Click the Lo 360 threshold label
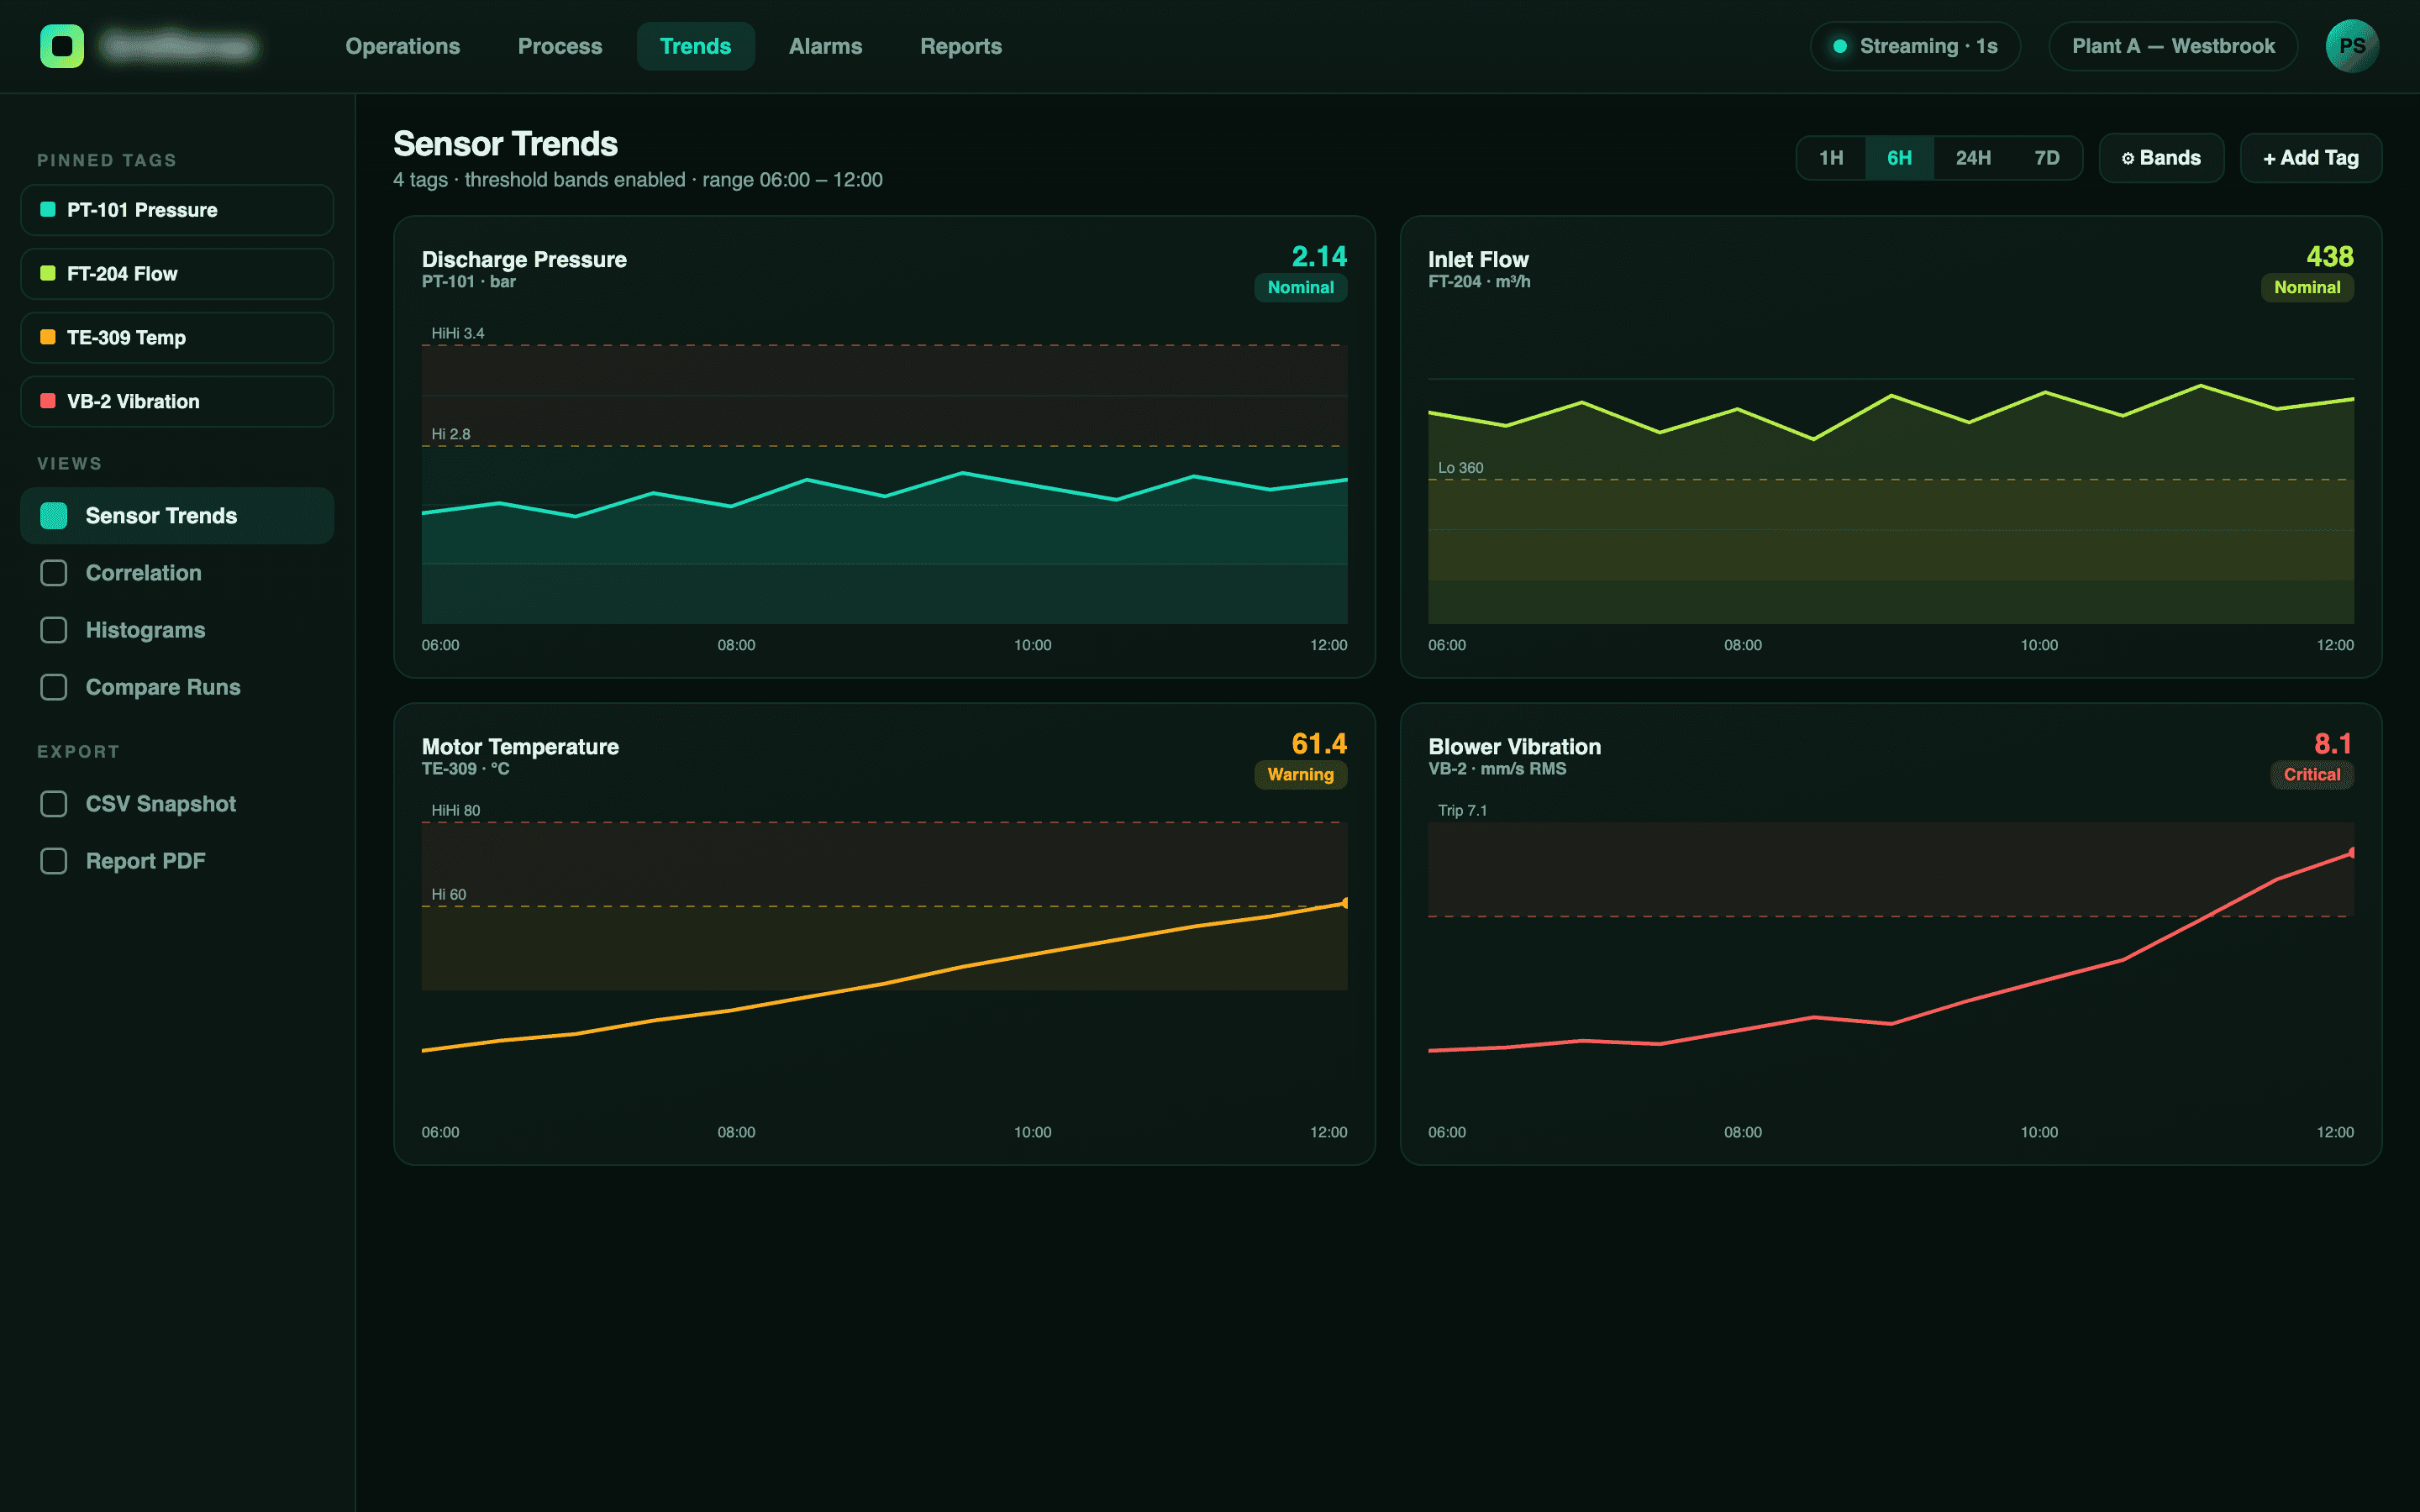Screen dimensions: 2420x1512 tap(1460, 467)
